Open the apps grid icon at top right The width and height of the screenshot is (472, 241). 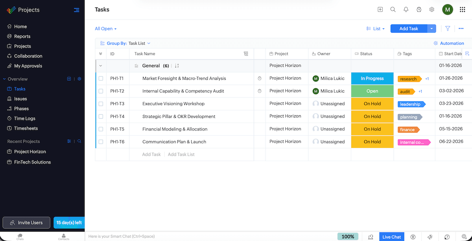pyautogui.click(x=462, y=9)
